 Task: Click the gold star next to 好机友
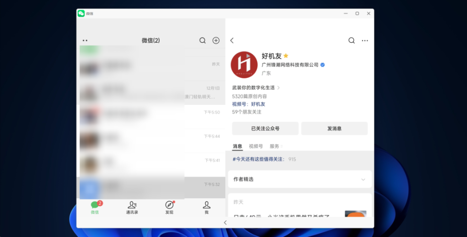pyautogui.click(x=286, y=55)
